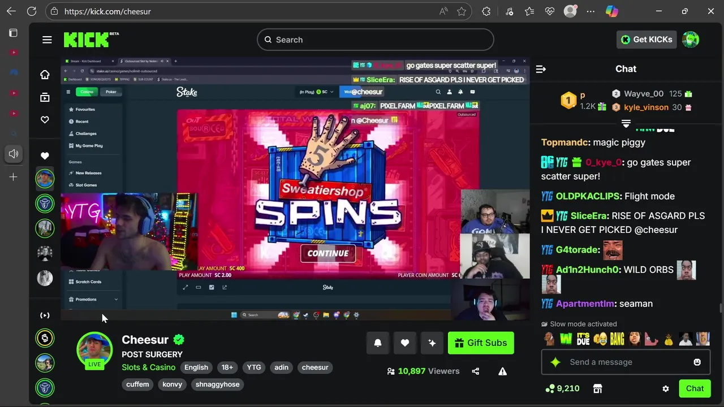This screenshot has width=724, height=407.
Task: Click Topmandc username in chat
Action: click(565, 142)
